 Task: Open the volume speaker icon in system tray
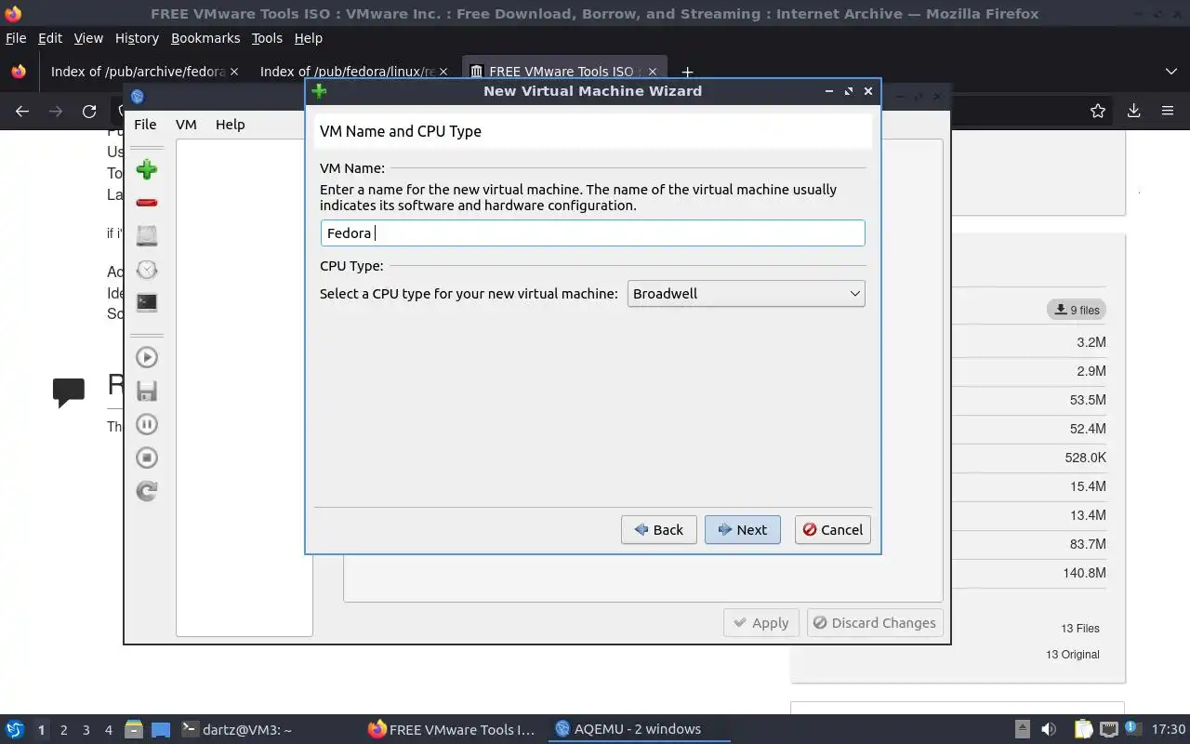pyautogui.click(x=1049, y=729)
